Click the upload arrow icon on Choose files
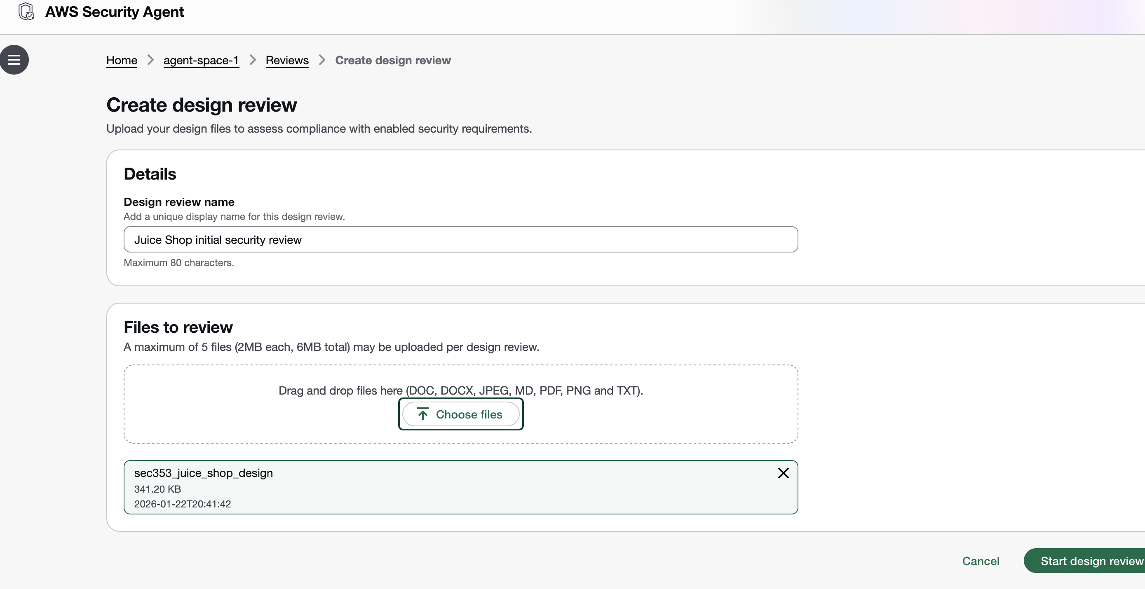Screen dimensions: 1145x589 tap(423, 414)
